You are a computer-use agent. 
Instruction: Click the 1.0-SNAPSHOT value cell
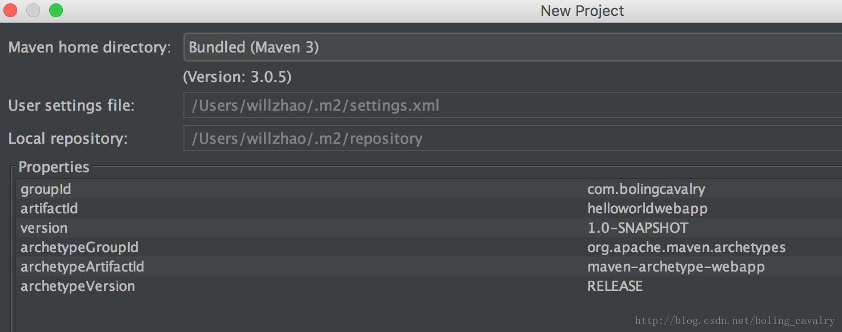(637, 228)
